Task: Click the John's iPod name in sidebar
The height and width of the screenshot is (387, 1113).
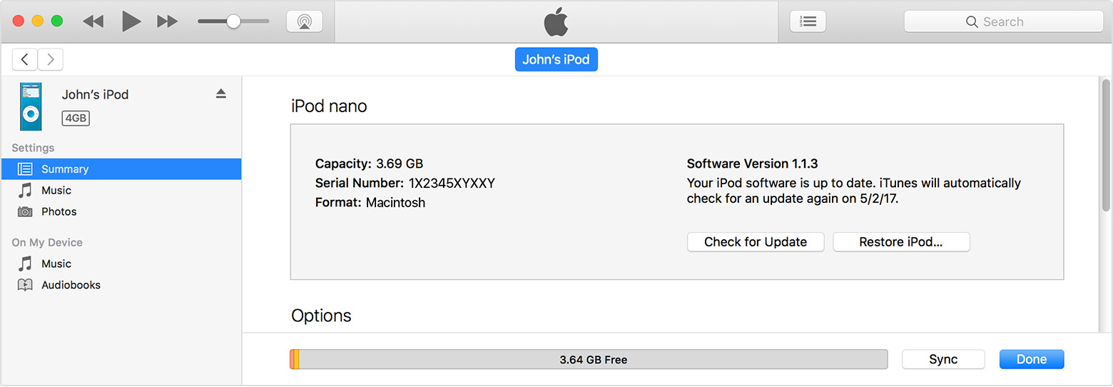Action: coord(95,94)
